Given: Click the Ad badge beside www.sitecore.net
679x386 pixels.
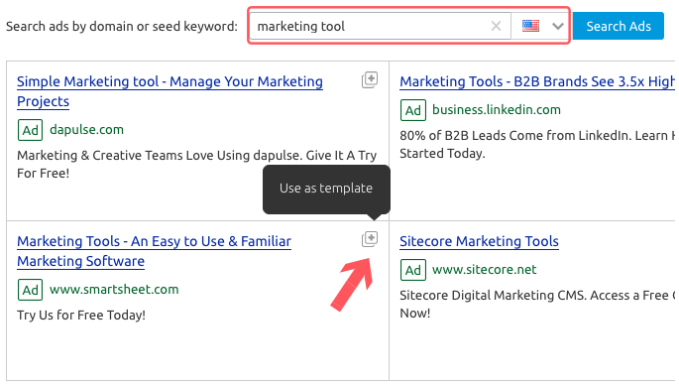Looking at the screenshot, I should pyautogui.click(x=413, y=270).
